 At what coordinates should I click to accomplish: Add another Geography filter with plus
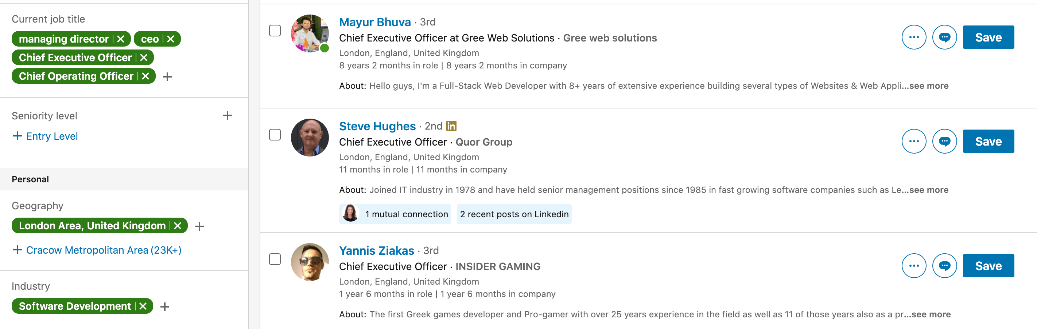199,227
